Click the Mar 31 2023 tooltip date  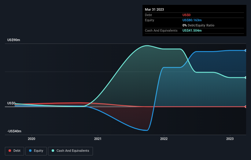click(154, 9)
